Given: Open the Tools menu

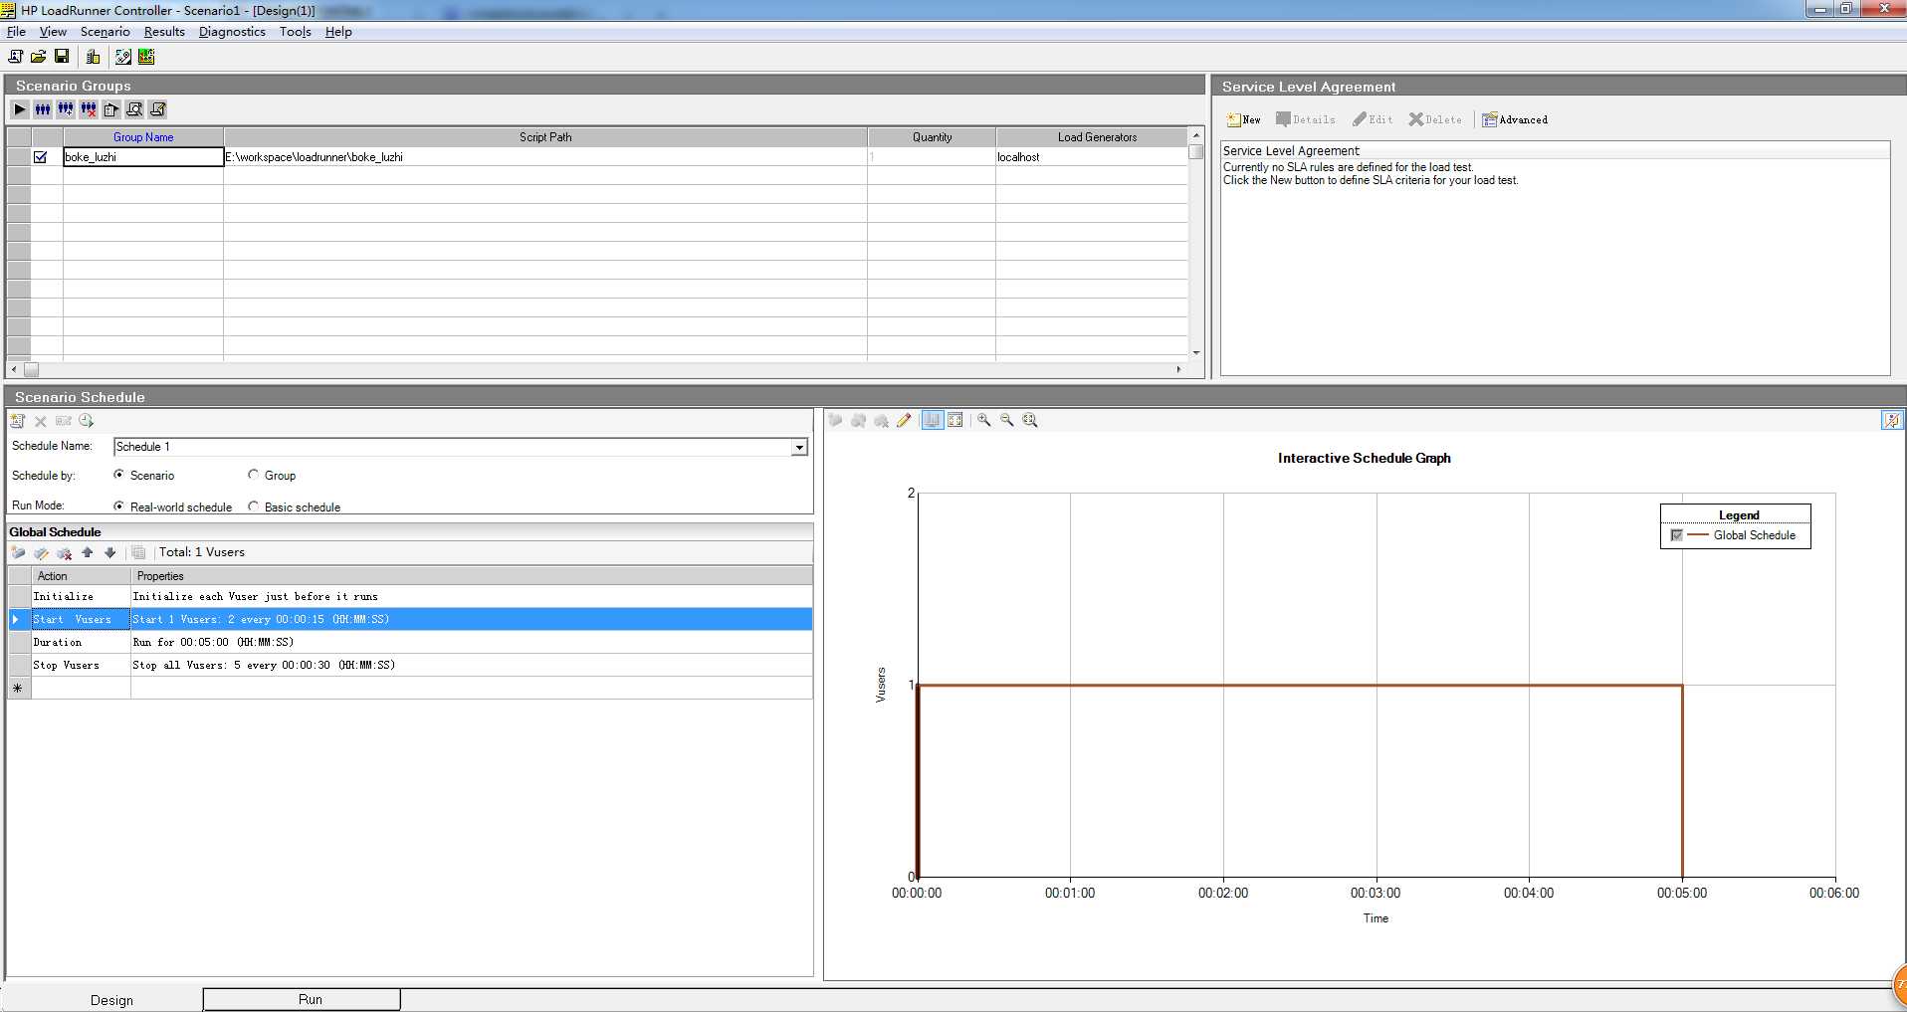Looking at the screenshot, I should [296, 32].
